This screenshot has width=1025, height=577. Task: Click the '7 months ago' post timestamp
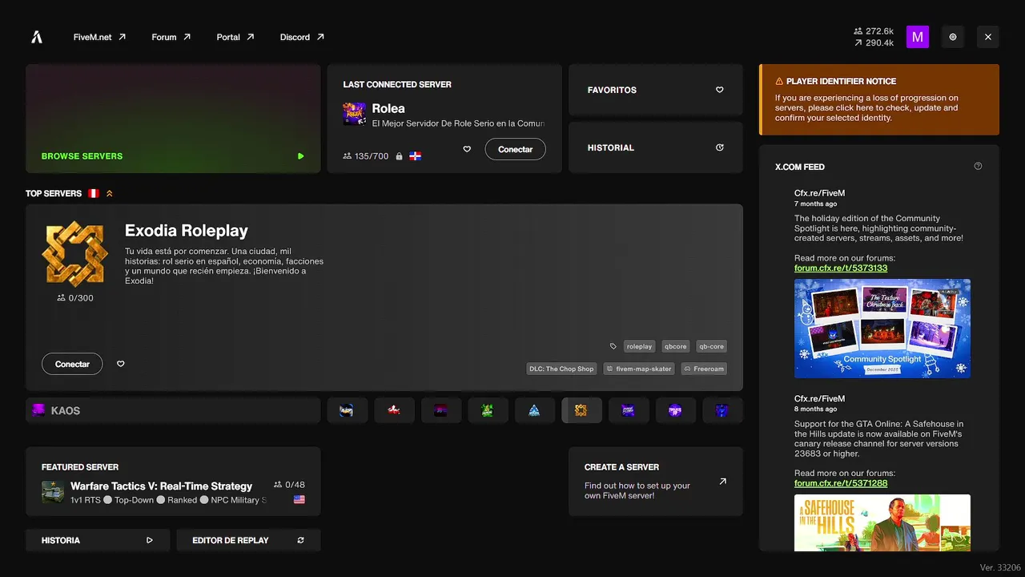(815, 204)
